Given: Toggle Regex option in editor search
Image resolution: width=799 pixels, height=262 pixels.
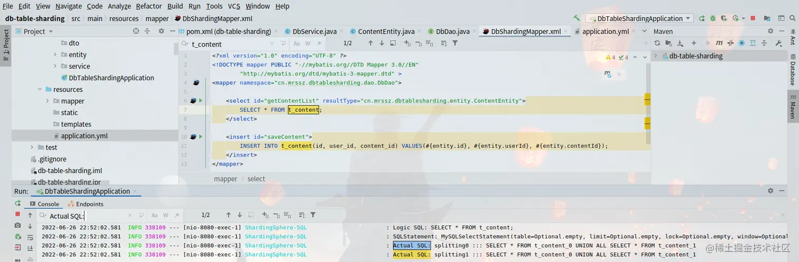Looking at the screenshot, I should (318, 43).
